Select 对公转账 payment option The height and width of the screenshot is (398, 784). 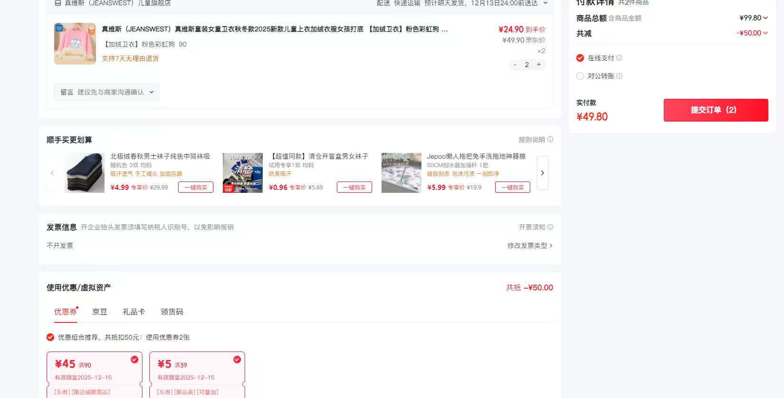580,76
